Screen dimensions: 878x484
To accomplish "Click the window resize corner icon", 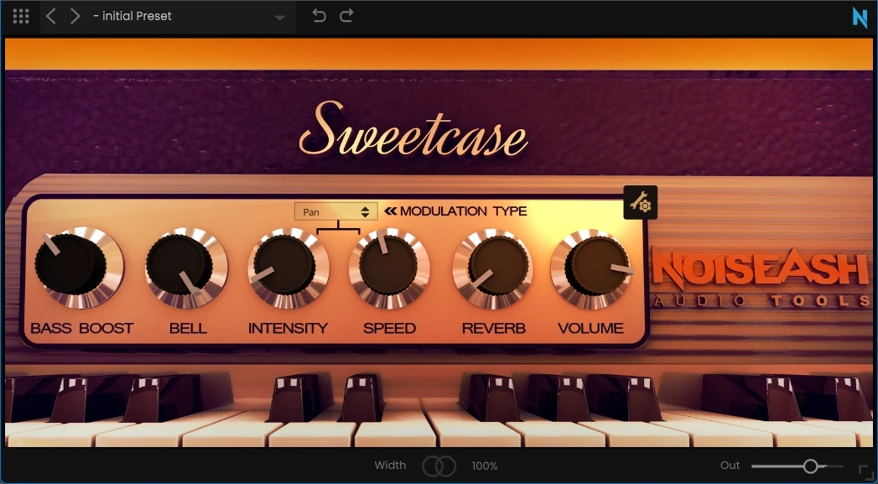I will (x=865, y=471).
